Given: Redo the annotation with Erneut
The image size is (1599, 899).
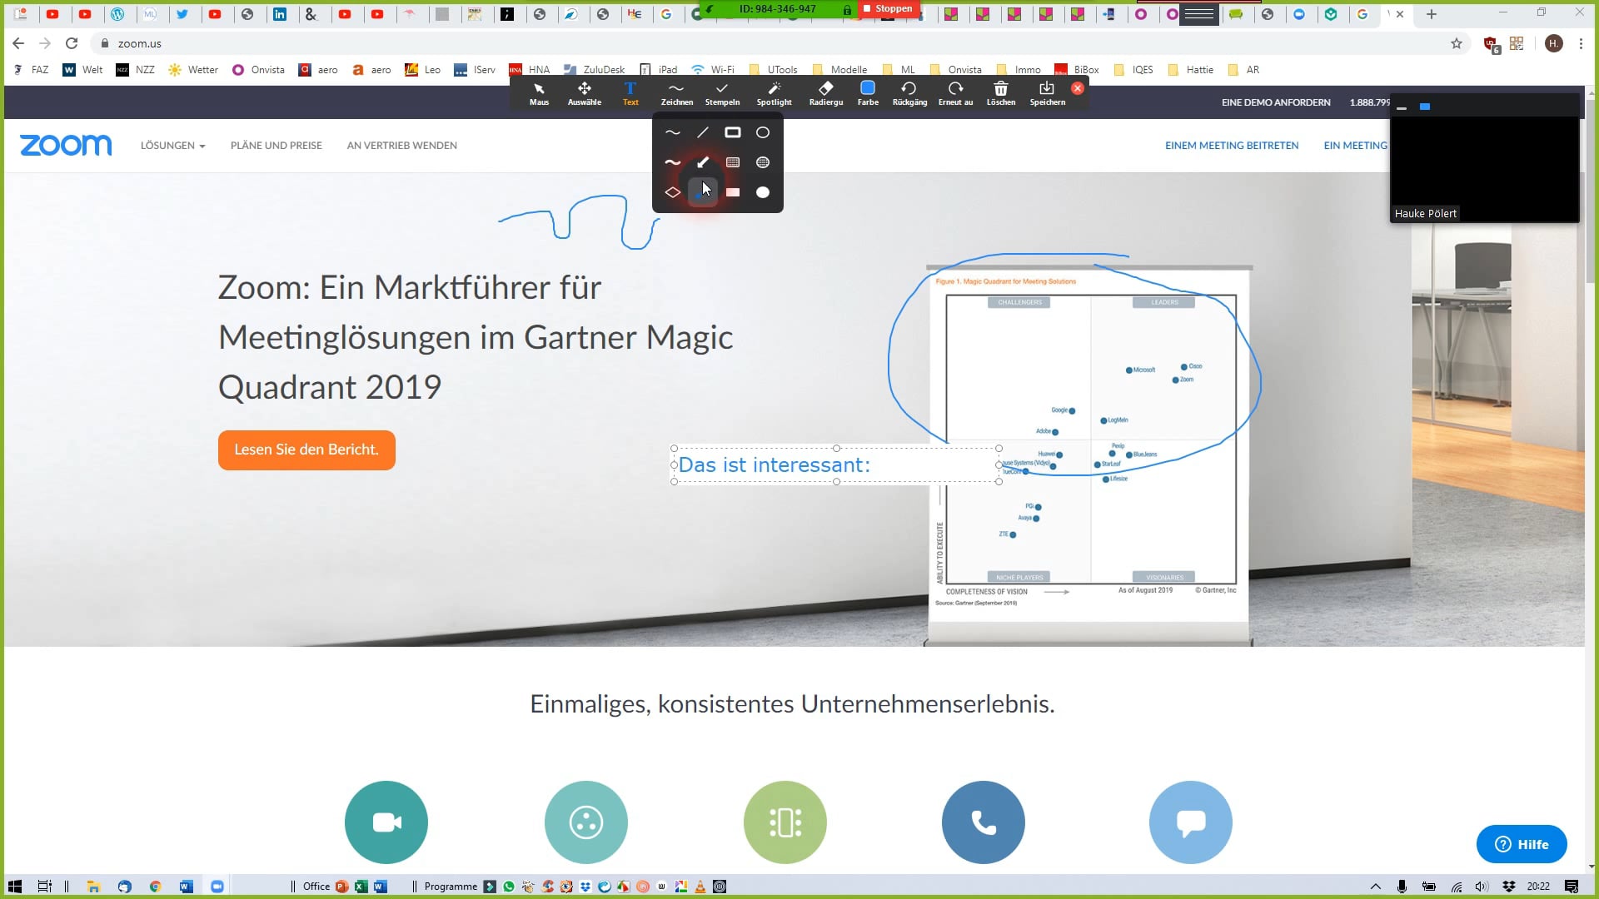Looking at the screenshot, I should 955,93.
